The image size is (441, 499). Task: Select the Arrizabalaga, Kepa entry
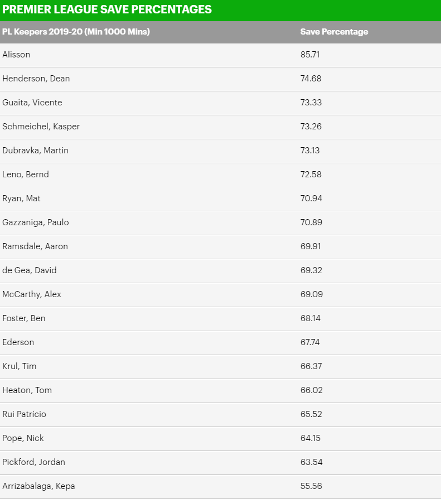[x=38, y=486]
